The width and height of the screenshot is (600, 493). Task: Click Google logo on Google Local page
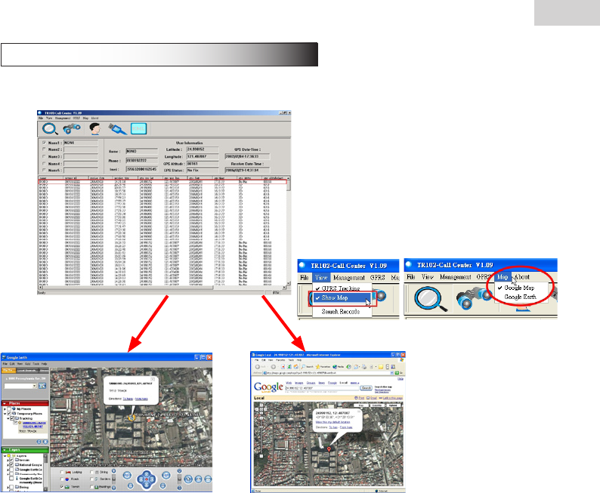tap(268, 387)
